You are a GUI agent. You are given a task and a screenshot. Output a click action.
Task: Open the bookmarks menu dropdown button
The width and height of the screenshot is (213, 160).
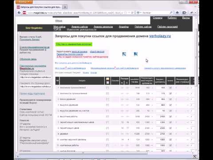point(184,13)
